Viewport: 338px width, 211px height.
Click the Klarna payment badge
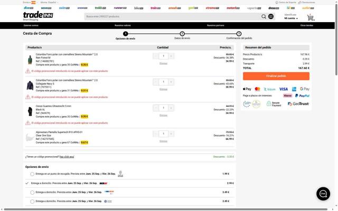[x=287, y=95]
